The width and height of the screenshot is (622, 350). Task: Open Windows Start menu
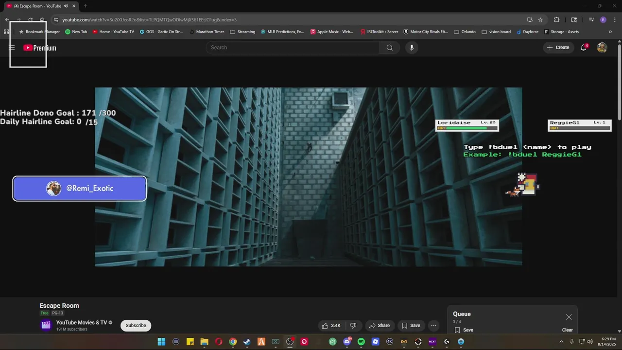[x=161, y=342]
